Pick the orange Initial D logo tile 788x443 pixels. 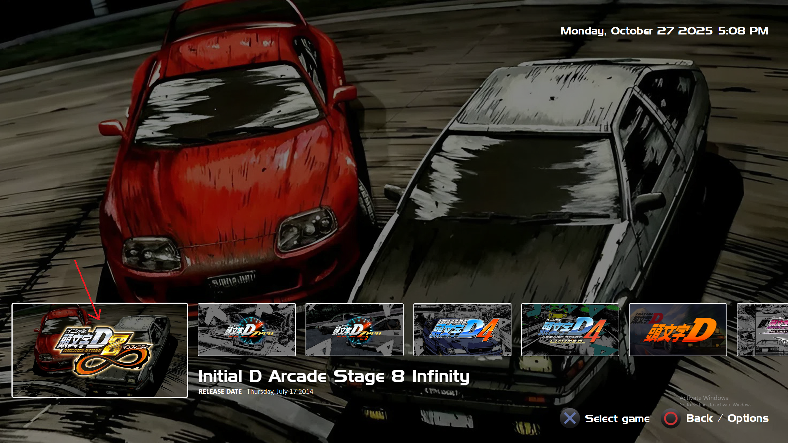point(677,330)
